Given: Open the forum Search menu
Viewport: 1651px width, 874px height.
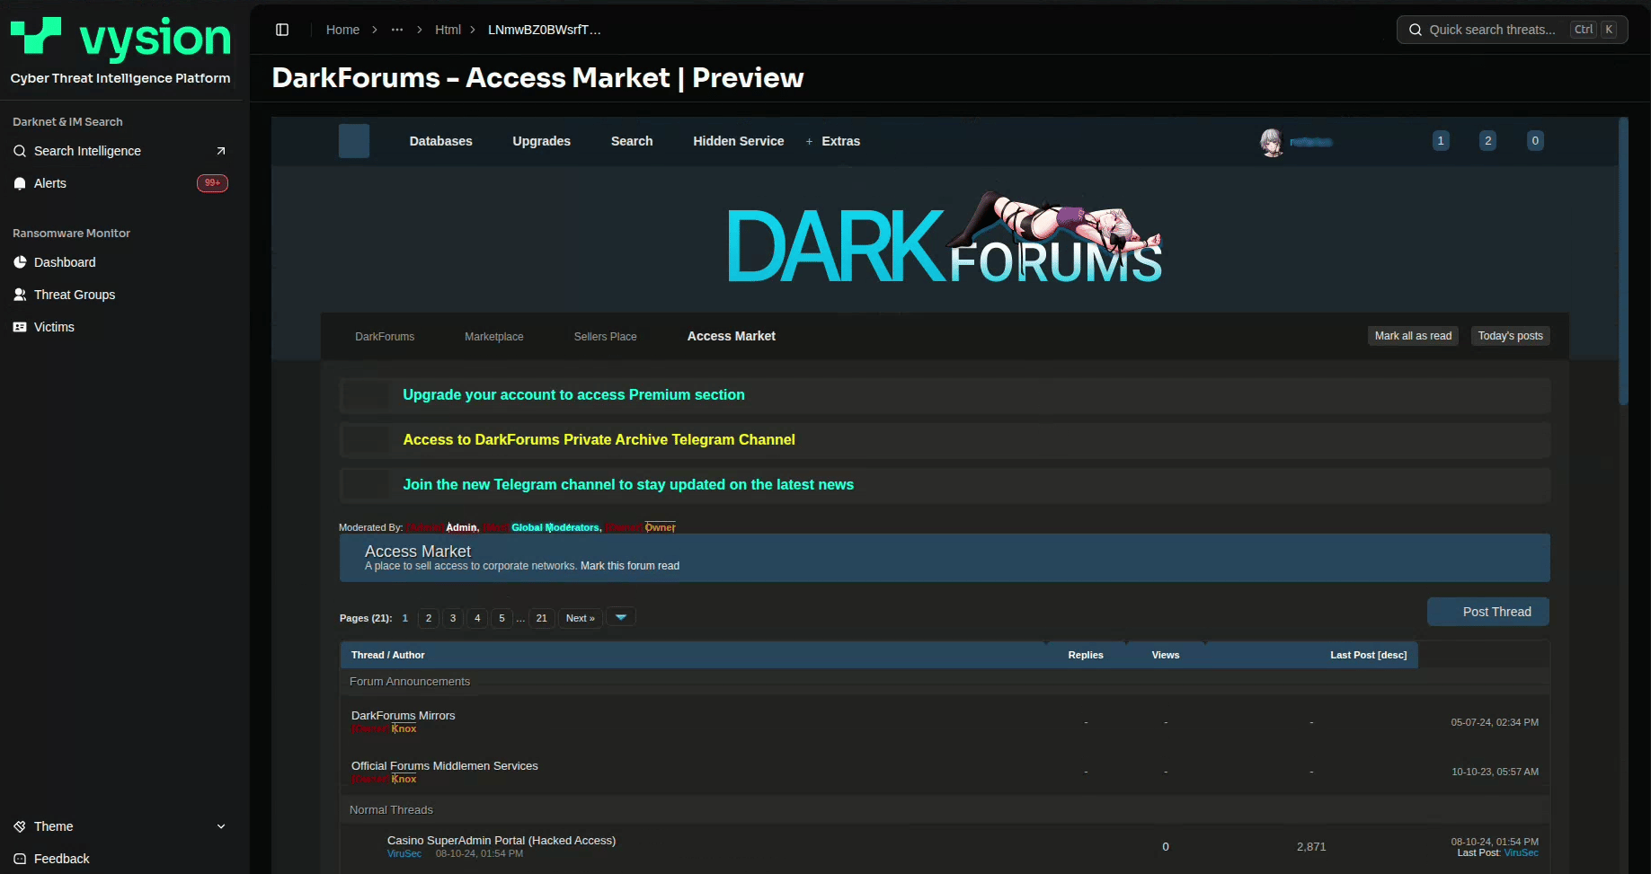Looking at the screenshot, I should coord(632,141).
